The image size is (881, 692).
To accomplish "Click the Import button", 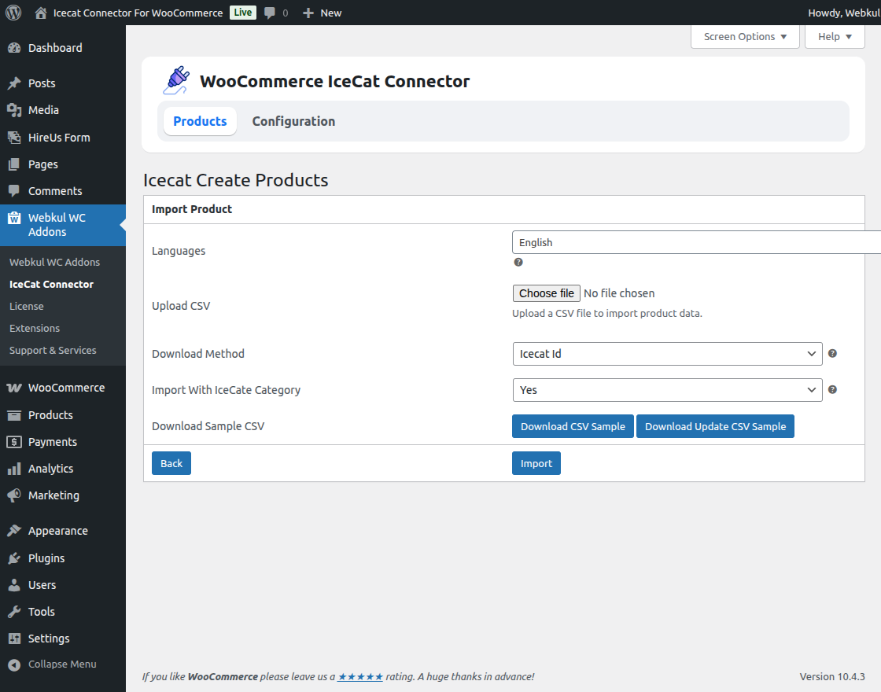I will 536,463.
